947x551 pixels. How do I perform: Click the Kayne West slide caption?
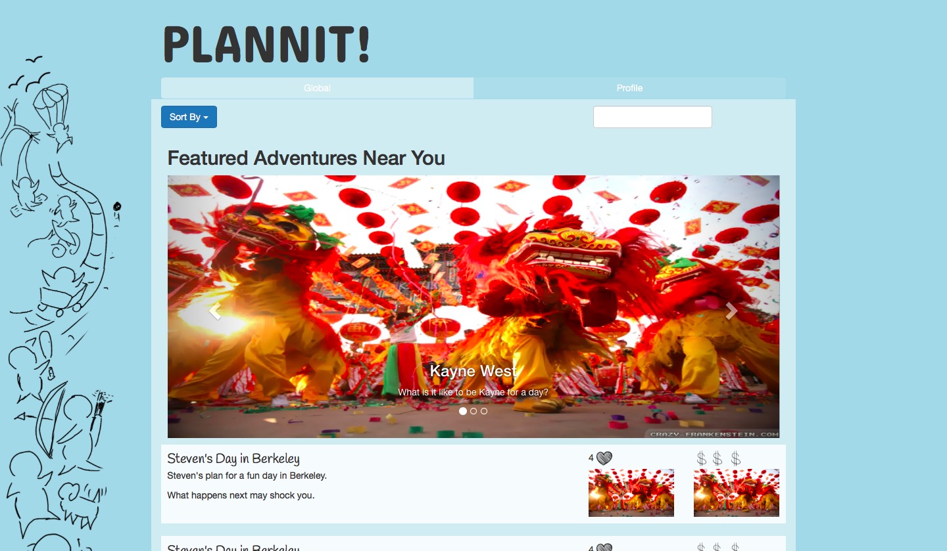(x=473, y=371)
